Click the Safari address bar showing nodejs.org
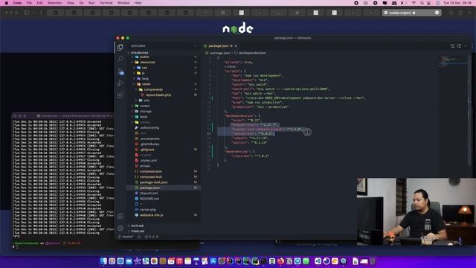 411,13
